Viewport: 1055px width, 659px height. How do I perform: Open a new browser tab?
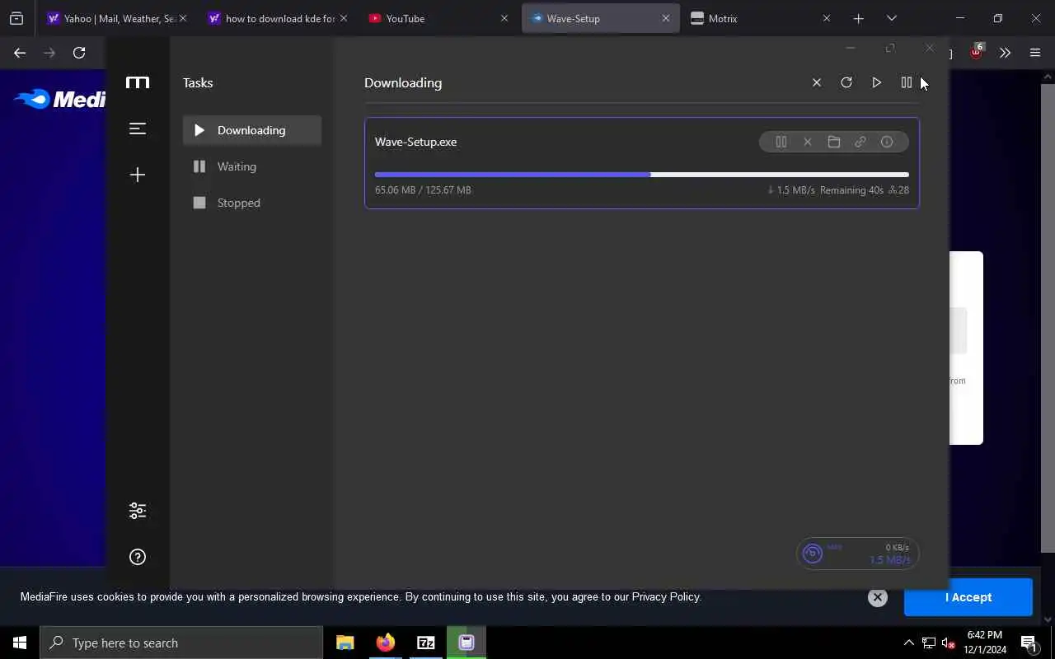858,18
